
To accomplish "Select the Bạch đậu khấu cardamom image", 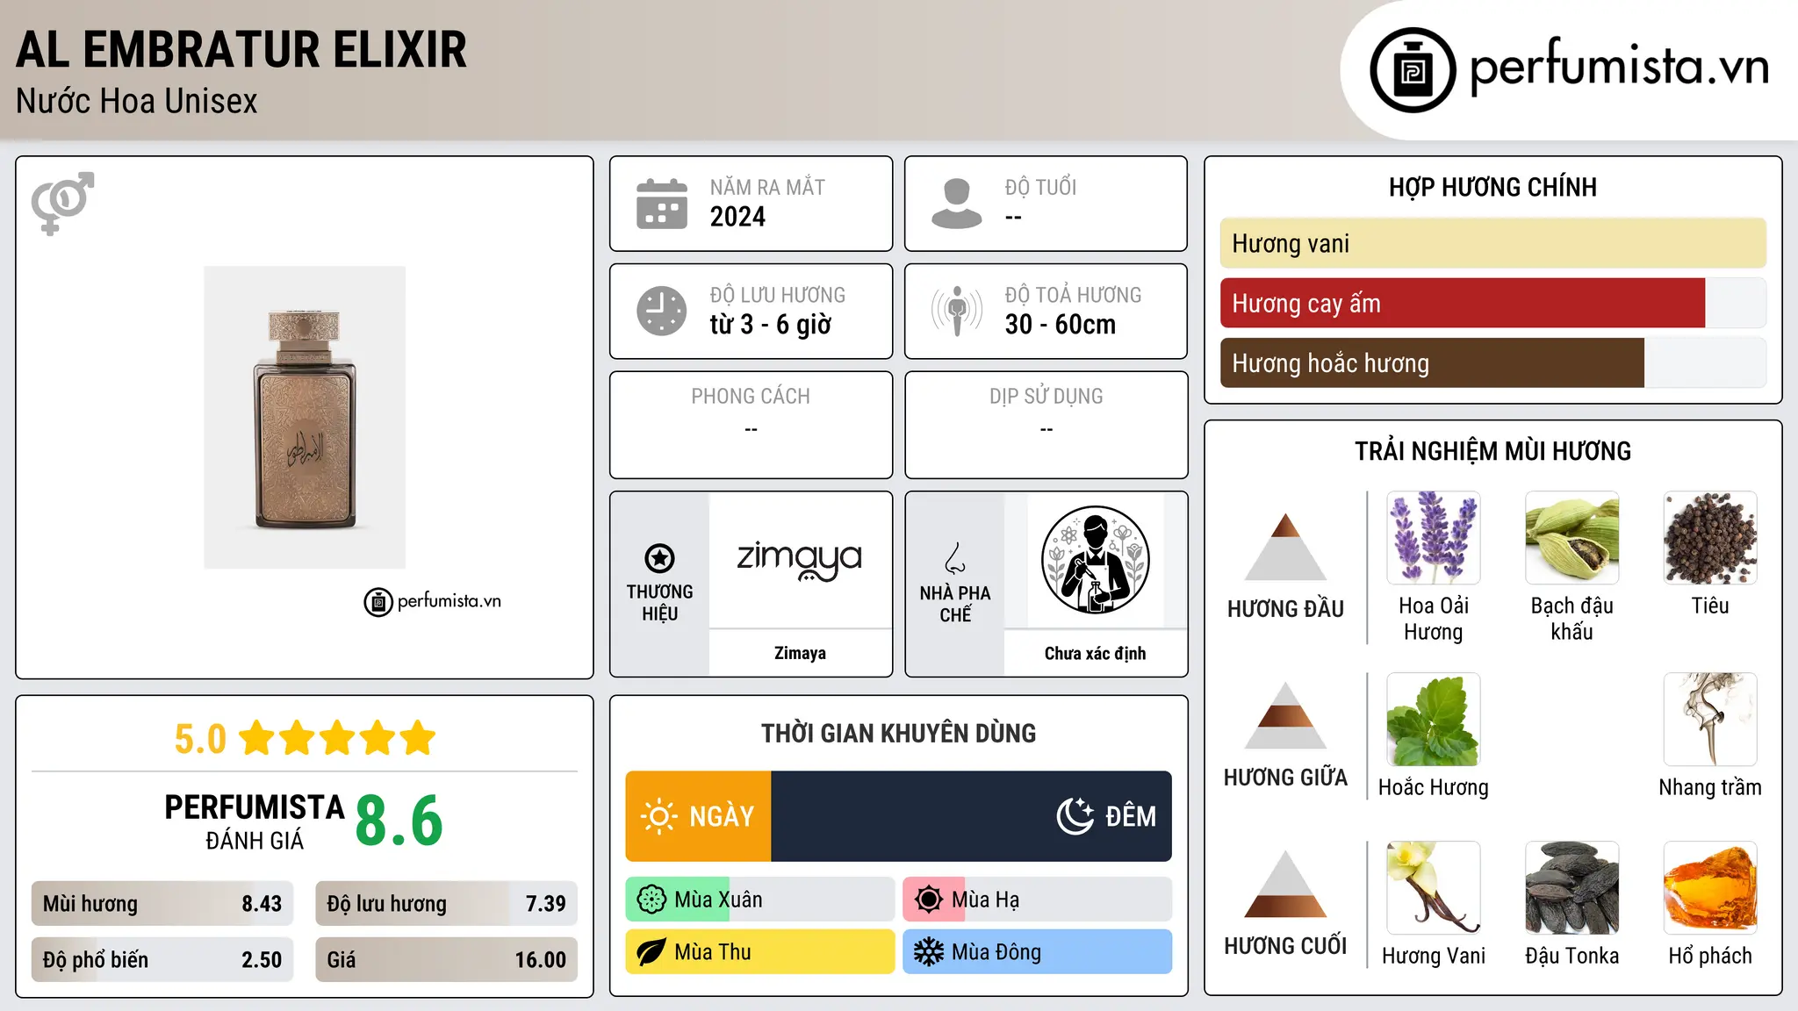I will [1572, 538].
